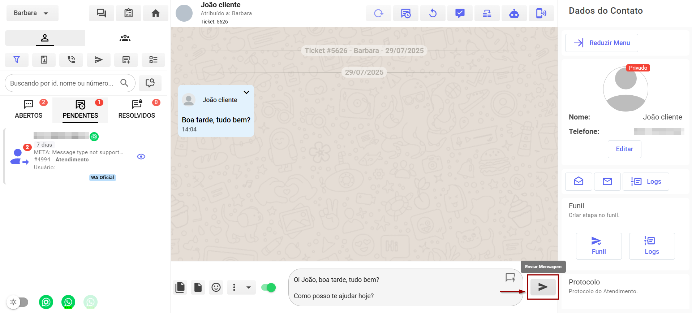Click the eye icon on ticket #4994
Screen dimensions: 692x313
141,157
